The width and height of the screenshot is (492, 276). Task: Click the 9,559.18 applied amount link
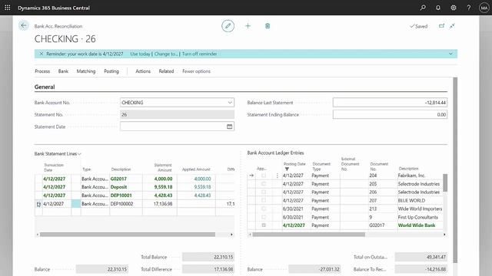tap(202, 187)
